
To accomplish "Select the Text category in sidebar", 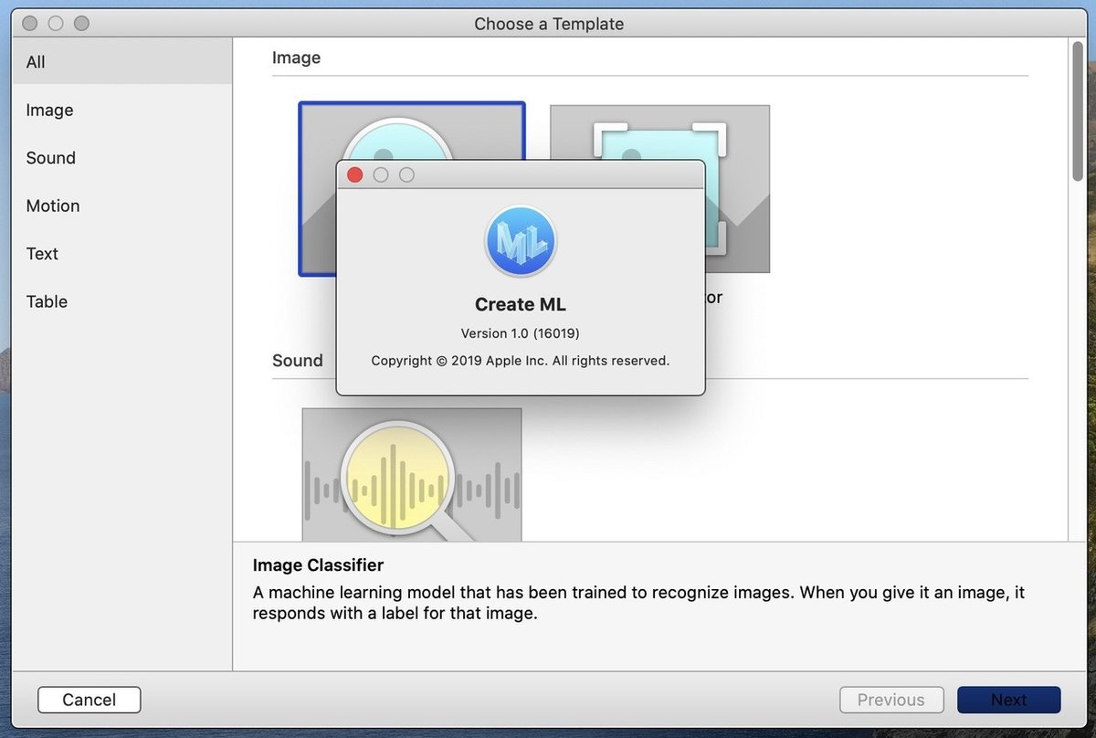I will pos(122,254).
